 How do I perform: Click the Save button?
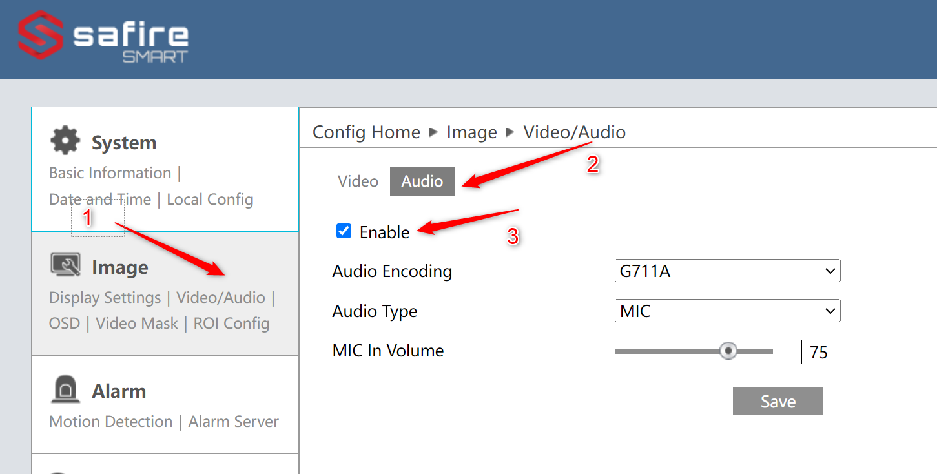click(x=777, y=401)
